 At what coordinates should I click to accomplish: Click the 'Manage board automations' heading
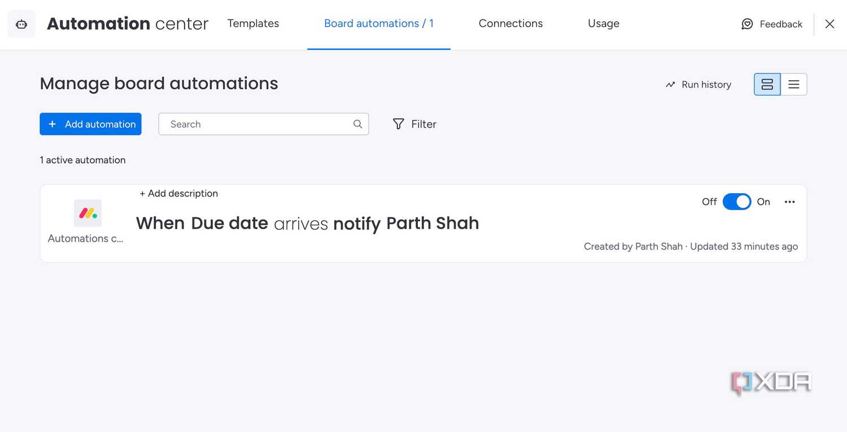[x=159, y=84]
